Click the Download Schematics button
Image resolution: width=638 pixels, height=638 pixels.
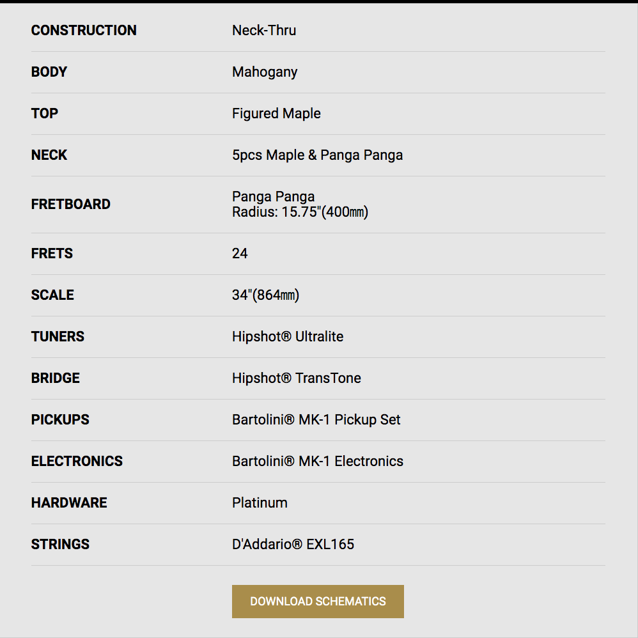318,602
